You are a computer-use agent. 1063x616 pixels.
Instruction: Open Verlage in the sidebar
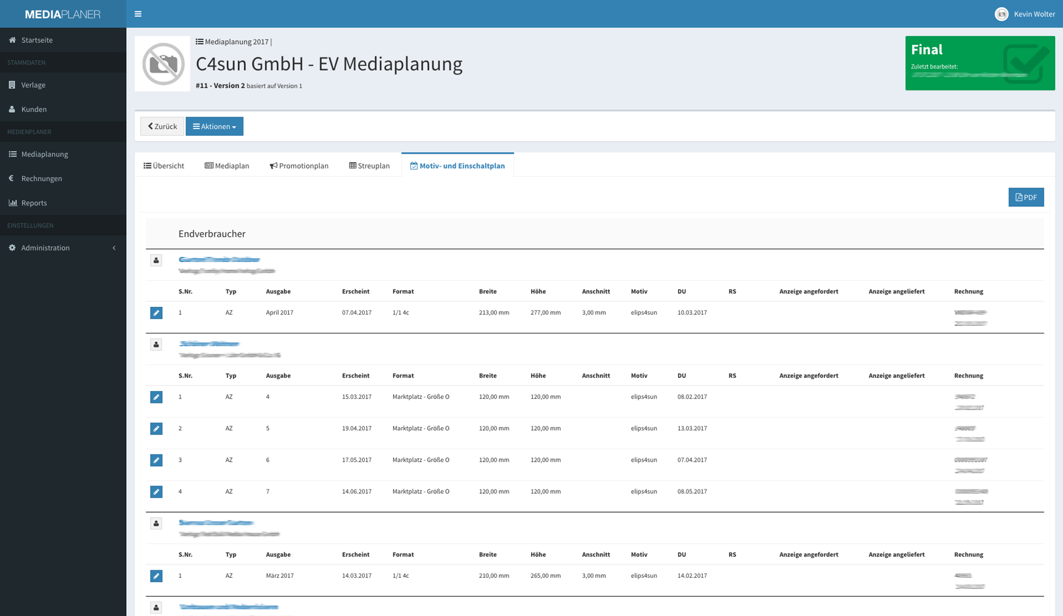click(x=63, y=85)
